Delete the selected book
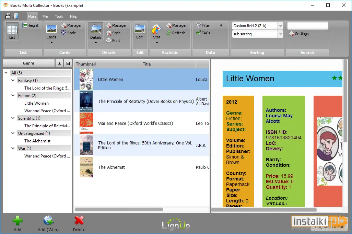 pyautogui.click(x=79, y=224)
